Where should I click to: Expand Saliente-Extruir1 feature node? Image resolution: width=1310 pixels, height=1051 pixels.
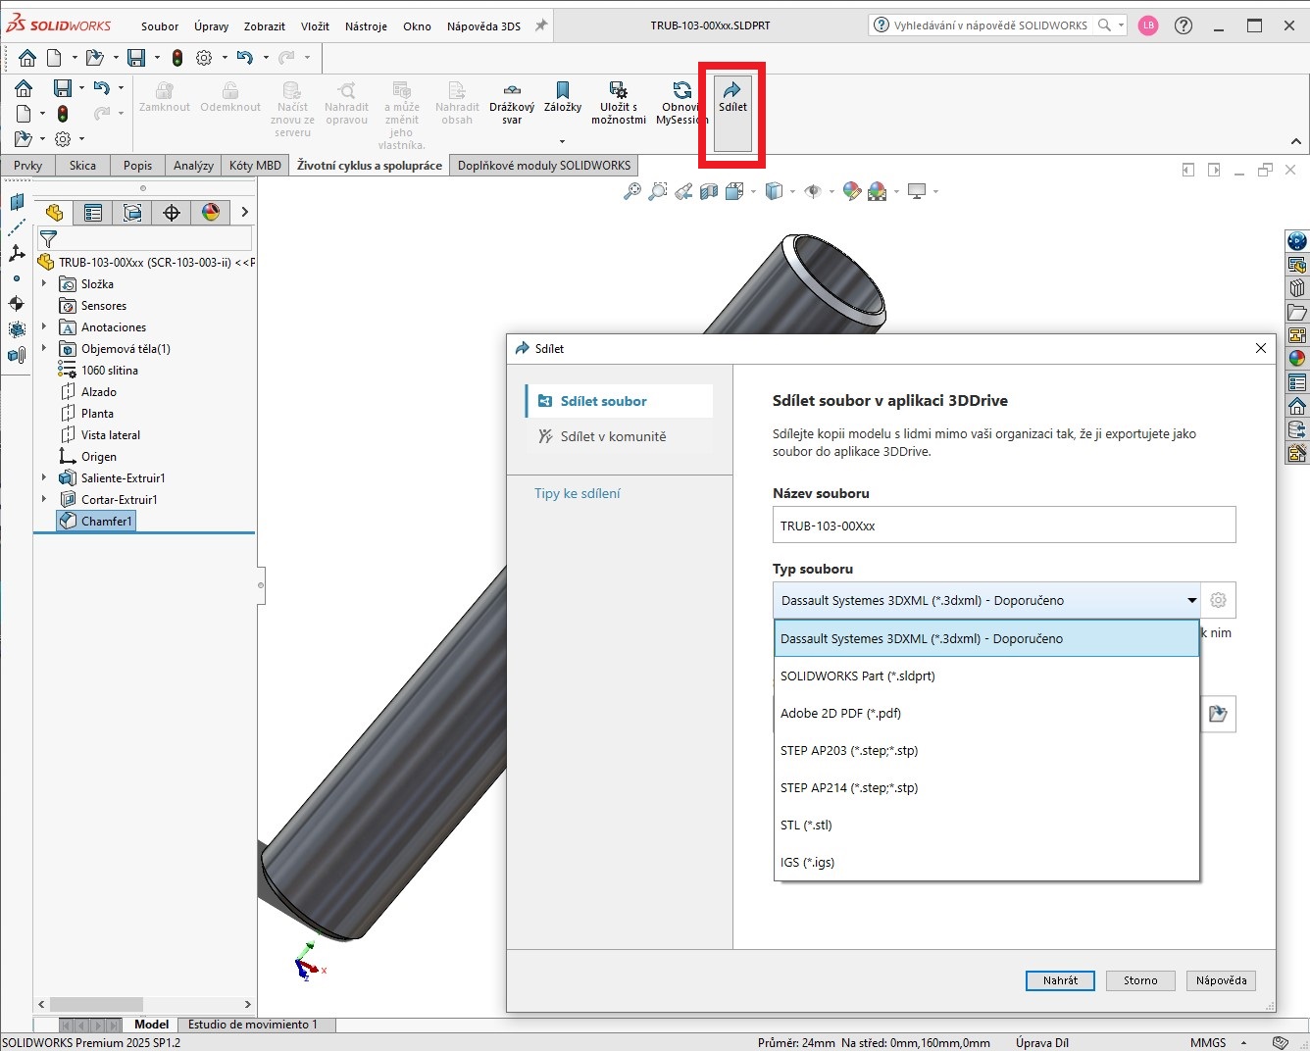tap(43, 477)
